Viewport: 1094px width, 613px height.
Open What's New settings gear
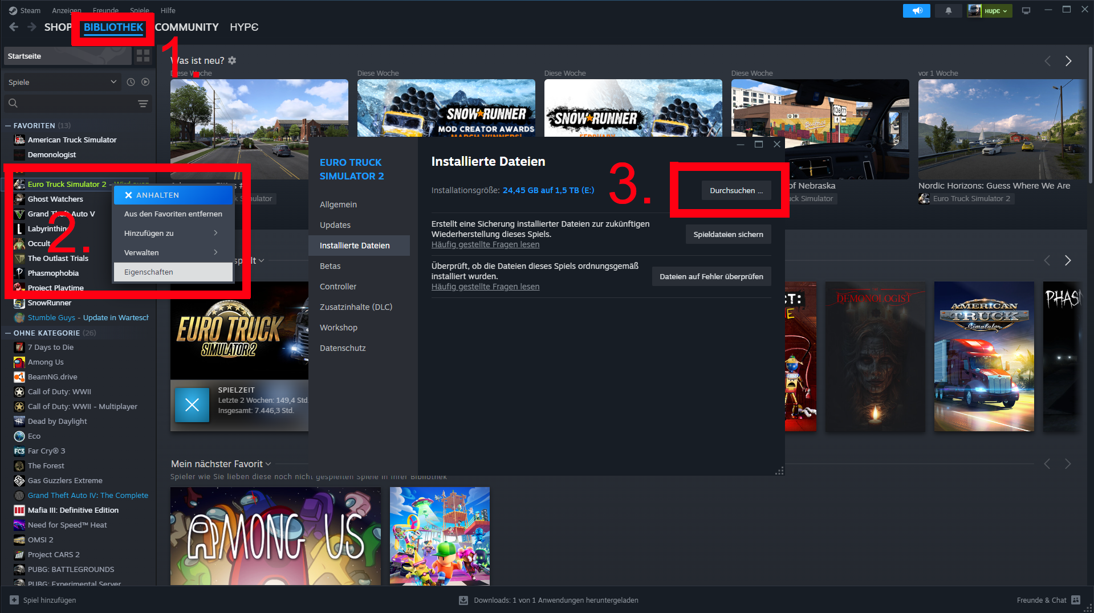pos(232,60)
